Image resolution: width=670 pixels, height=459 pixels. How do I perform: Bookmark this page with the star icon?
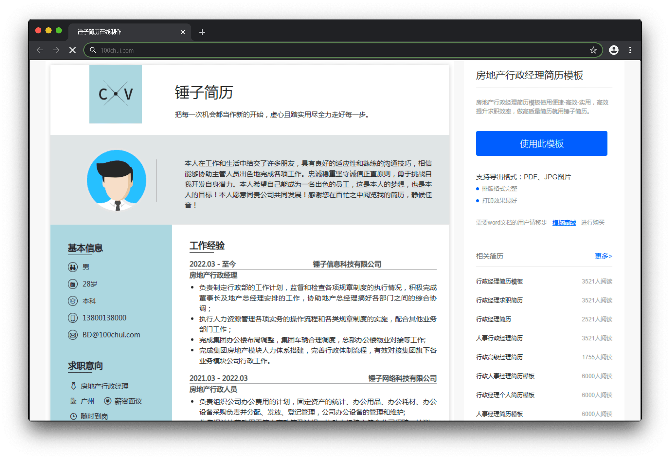coord(593,50)
